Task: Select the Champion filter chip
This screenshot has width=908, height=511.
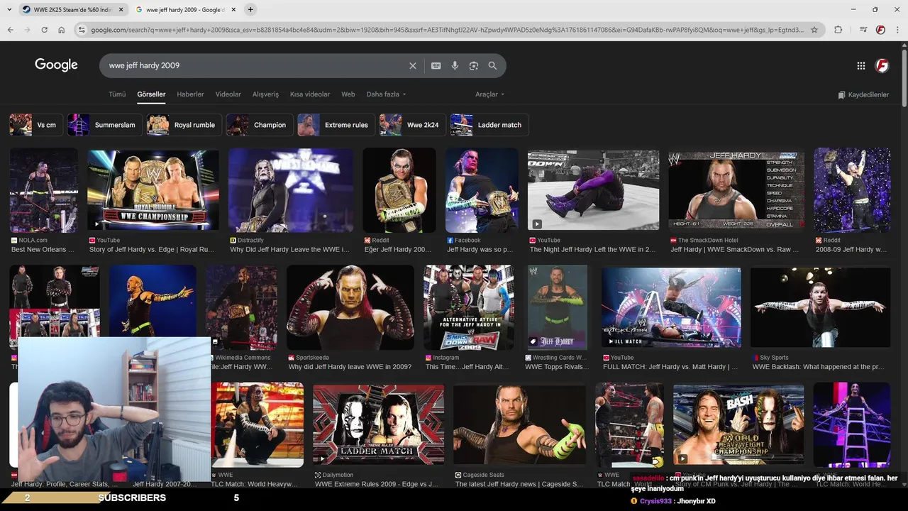Action: [x=260, y=125]
